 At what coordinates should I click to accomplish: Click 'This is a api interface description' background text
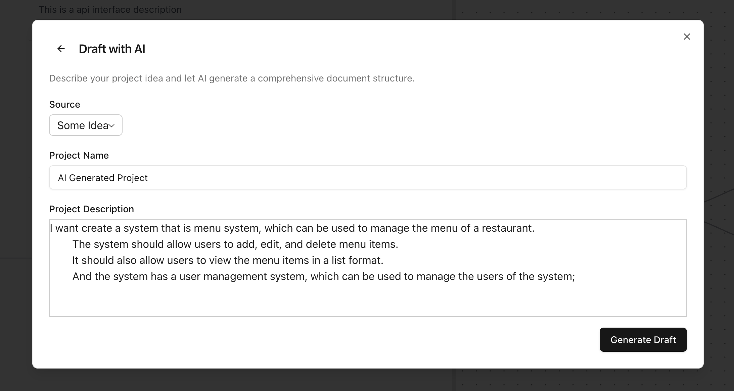point(110,9)
